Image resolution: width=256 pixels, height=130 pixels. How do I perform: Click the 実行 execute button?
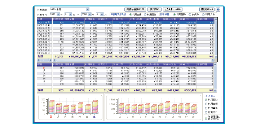coord(154,9)
